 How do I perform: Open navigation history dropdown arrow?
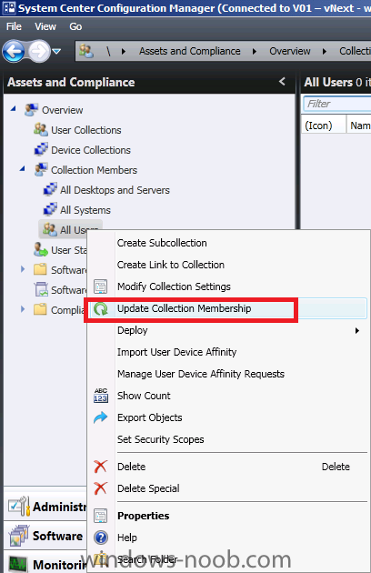click(x=56, y=52)
